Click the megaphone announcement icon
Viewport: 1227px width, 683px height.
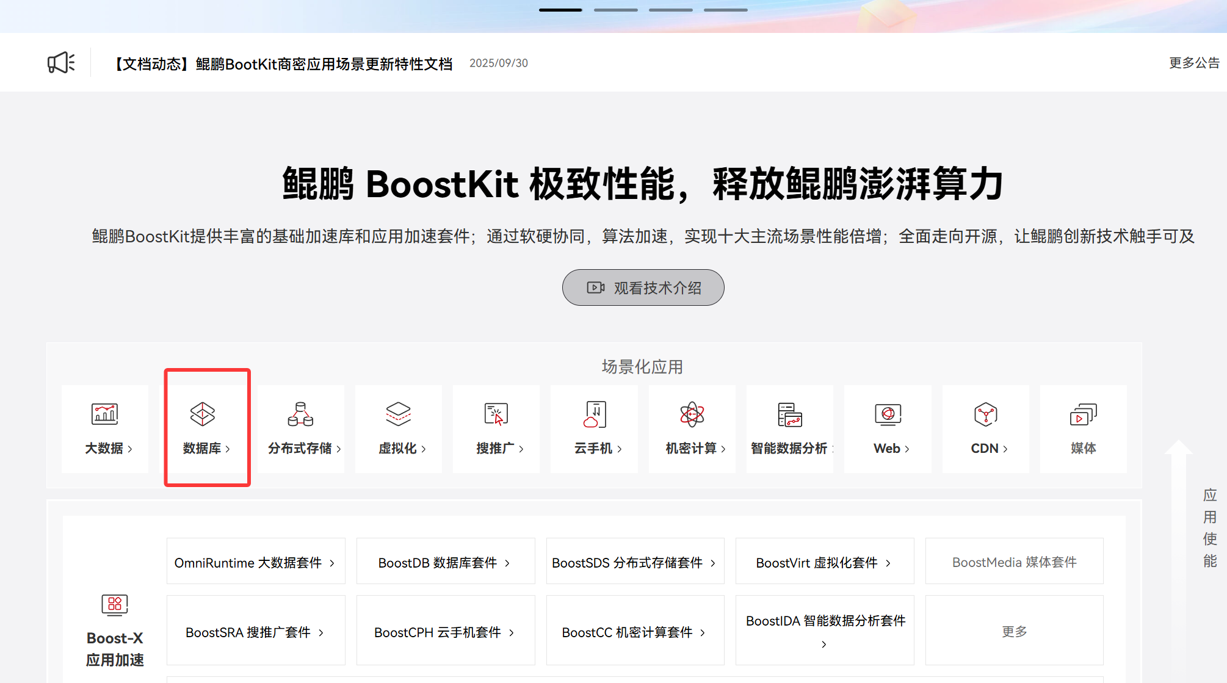tap(61, 62)
